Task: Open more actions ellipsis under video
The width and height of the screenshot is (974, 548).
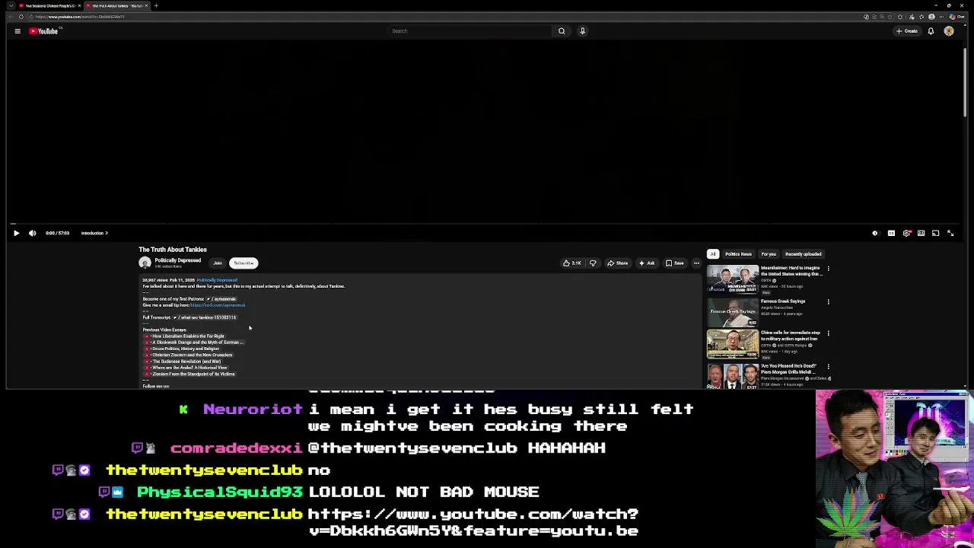Action: click(x=696, y=263)
